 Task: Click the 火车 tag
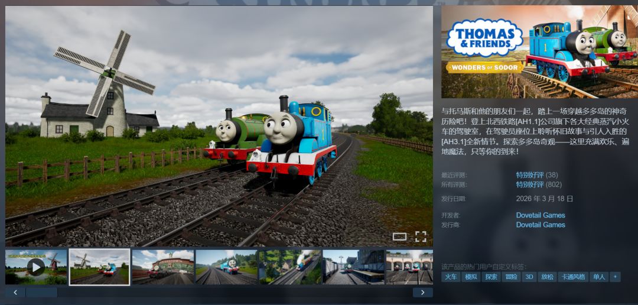pyautogui.click(x=450, y=277)
